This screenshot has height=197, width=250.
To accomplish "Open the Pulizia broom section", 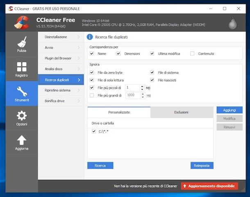I will coord(22,44).
